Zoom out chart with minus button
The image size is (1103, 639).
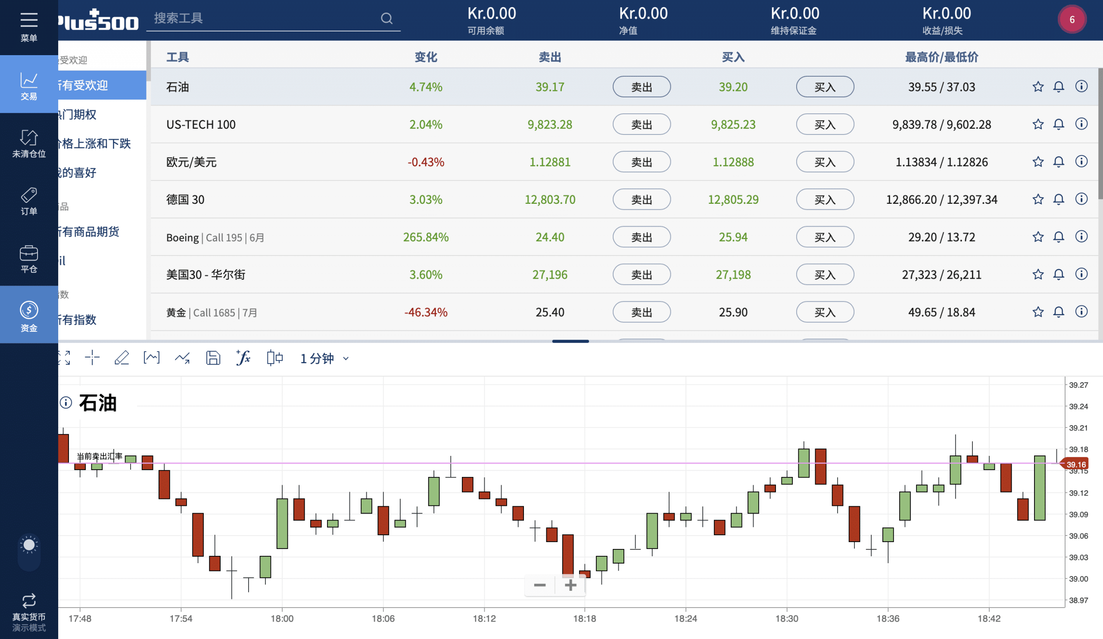coord(540,585)
